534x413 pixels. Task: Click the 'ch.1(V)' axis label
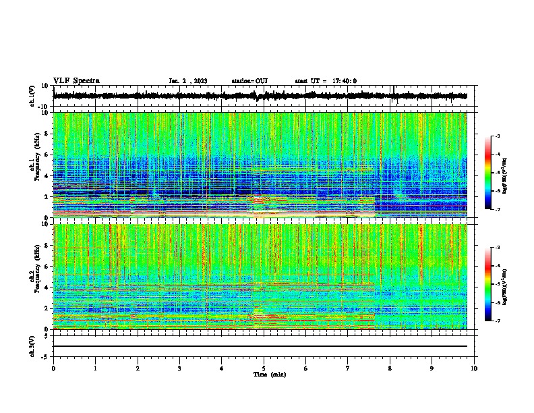coord(32,96)
